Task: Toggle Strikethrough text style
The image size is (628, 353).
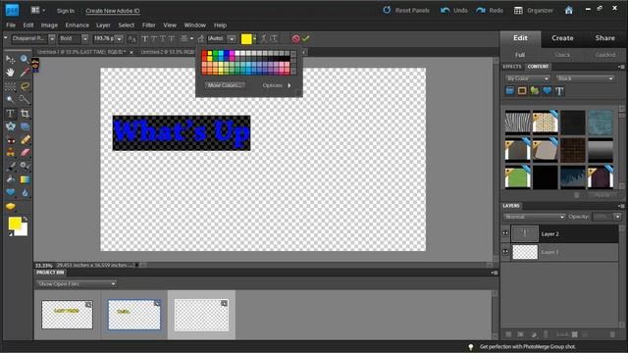Action: [x=172, y=39]
